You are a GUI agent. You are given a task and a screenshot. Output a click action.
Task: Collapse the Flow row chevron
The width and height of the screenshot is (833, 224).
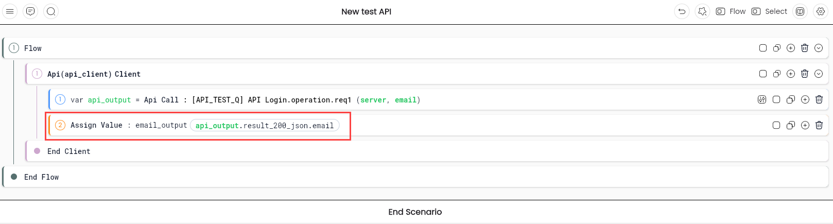[819, 48]
